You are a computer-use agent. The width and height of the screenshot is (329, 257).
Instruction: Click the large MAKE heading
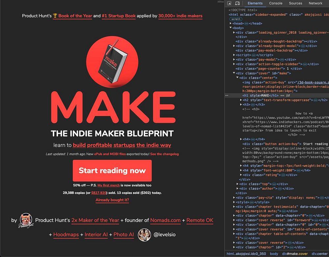point(113,107)
